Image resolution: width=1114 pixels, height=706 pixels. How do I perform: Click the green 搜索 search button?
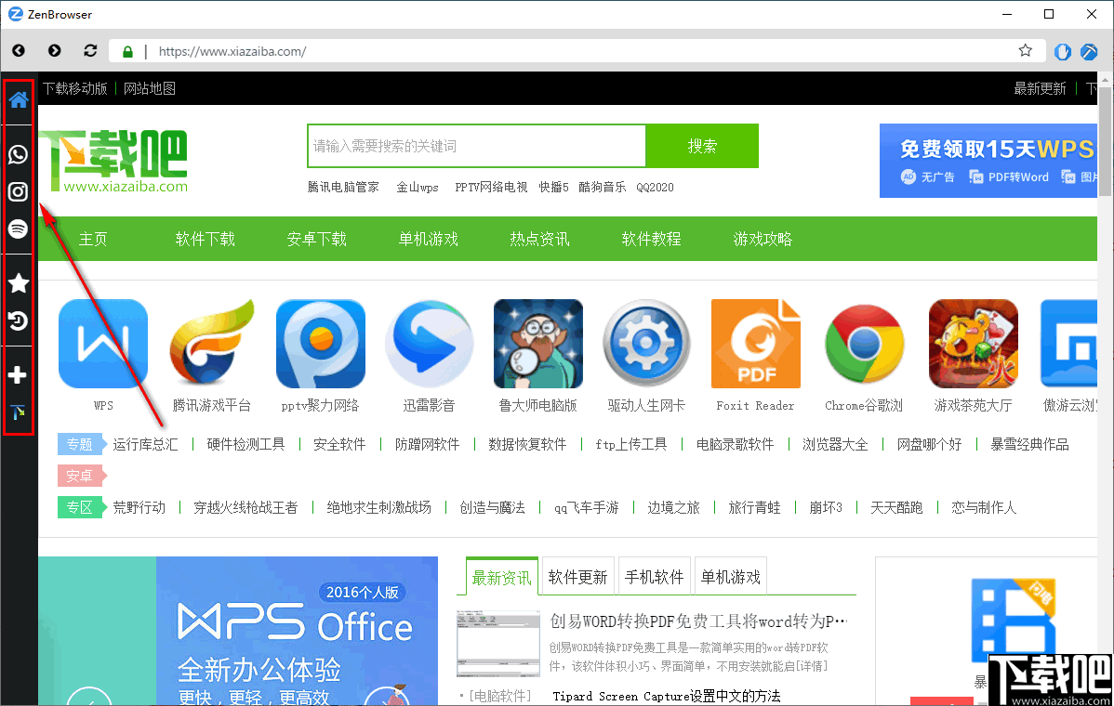[702, 146]
